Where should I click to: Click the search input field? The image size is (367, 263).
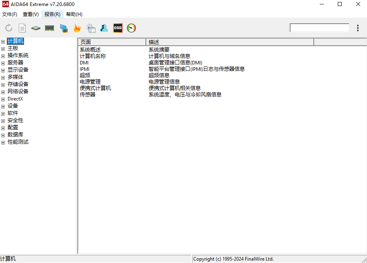319,28
